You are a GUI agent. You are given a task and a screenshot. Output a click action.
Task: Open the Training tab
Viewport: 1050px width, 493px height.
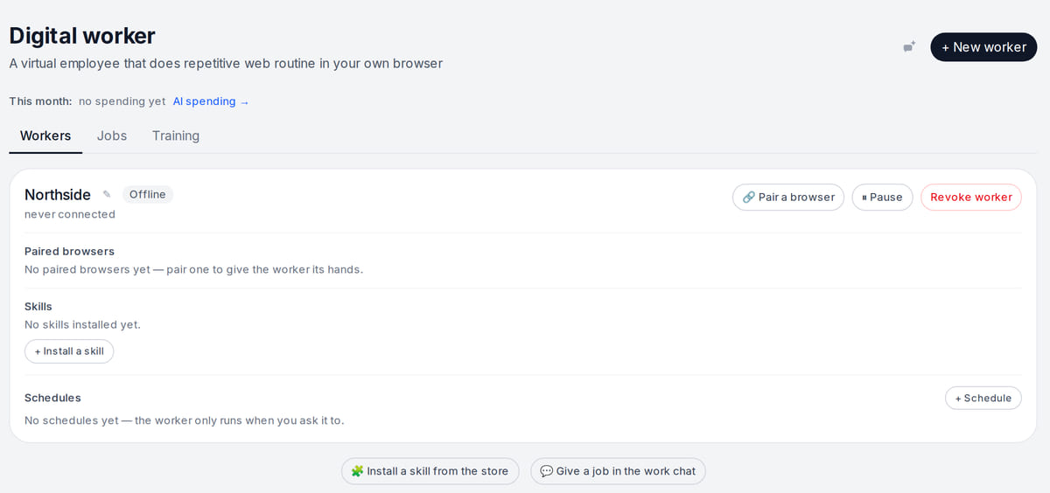tap(176, 135)
